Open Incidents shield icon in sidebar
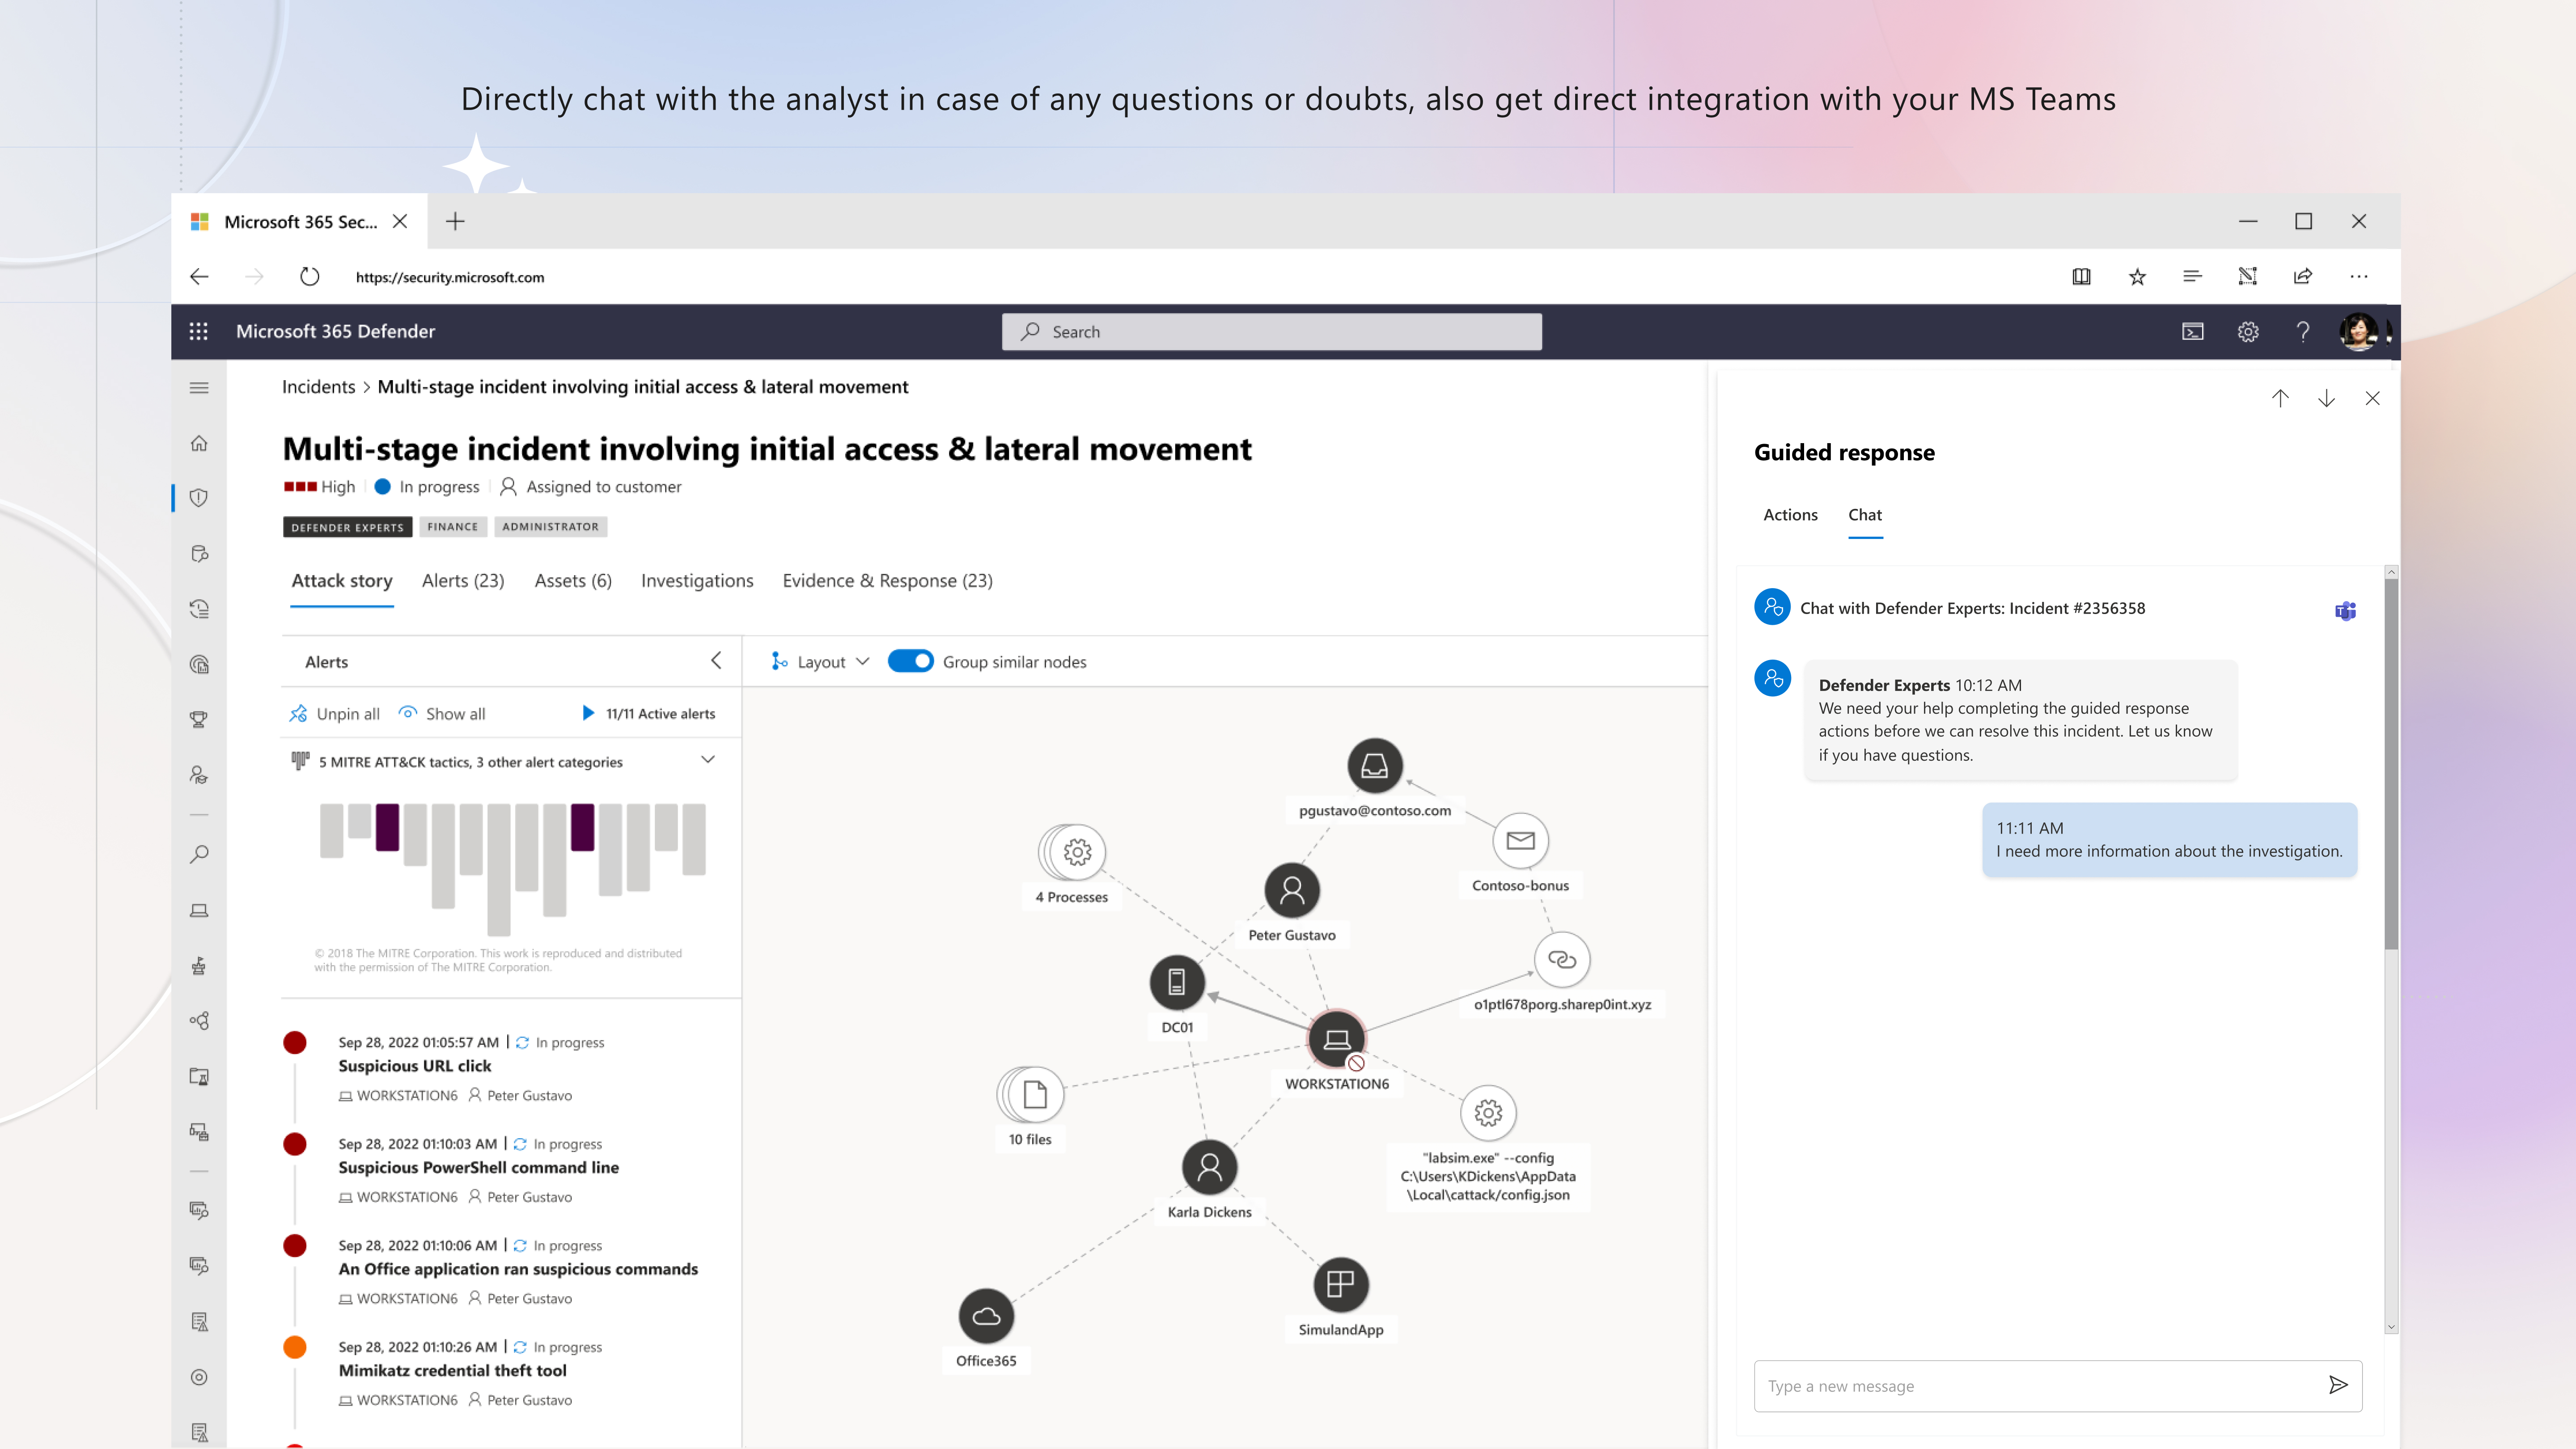The height and width of the screenshot is (1449, 2576). (x=199, y=498)
